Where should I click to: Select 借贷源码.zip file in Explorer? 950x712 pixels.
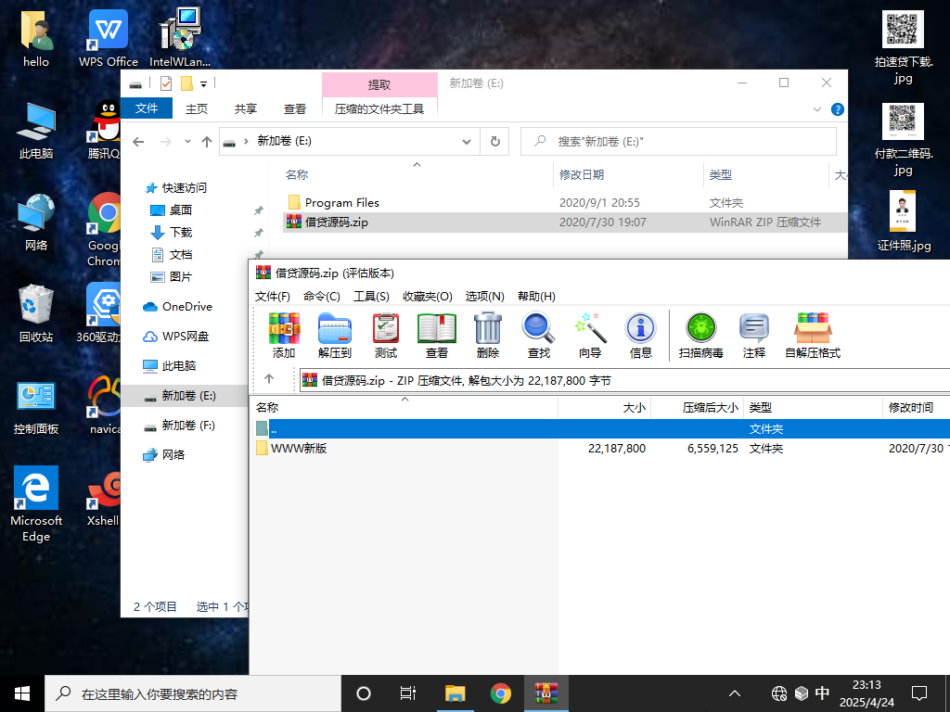point(565,222)
